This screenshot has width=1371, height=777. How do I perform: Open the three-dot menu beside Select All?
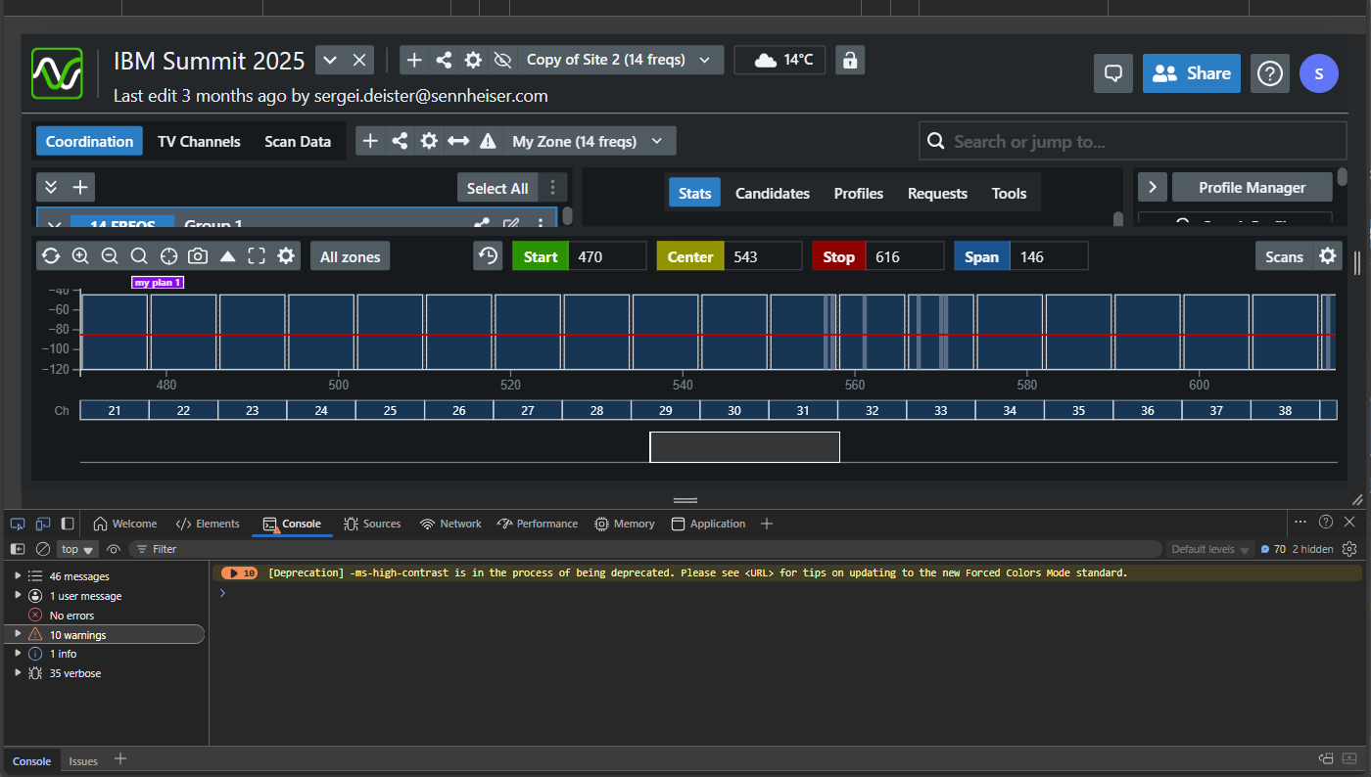(x=553, y=188)
